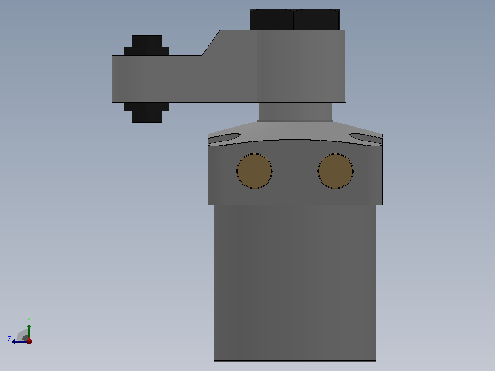Image resolution: width=495 pixels, height=371 pixels.
Task: Select the left mounting slot on the flange
Action: coord(224,138)
